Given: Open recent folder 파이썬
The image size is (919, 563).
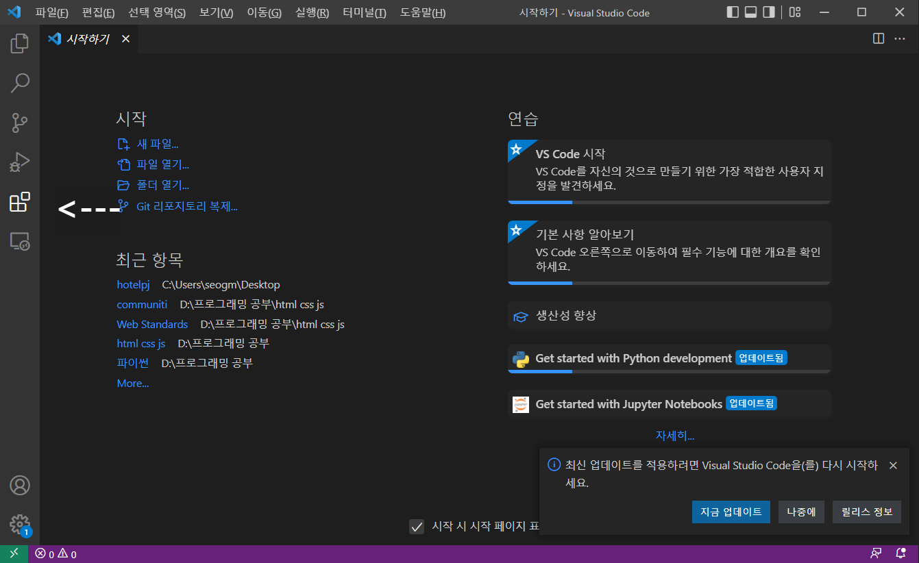Looking at the screenshot, I should 133,363.
